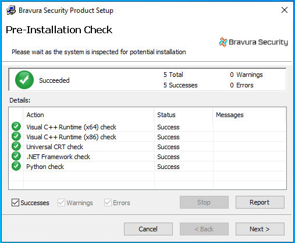Screen dimensions: 295x243
Task: Click the green check icon beside .NET Framework check
Action: click(x=16, y=156)
